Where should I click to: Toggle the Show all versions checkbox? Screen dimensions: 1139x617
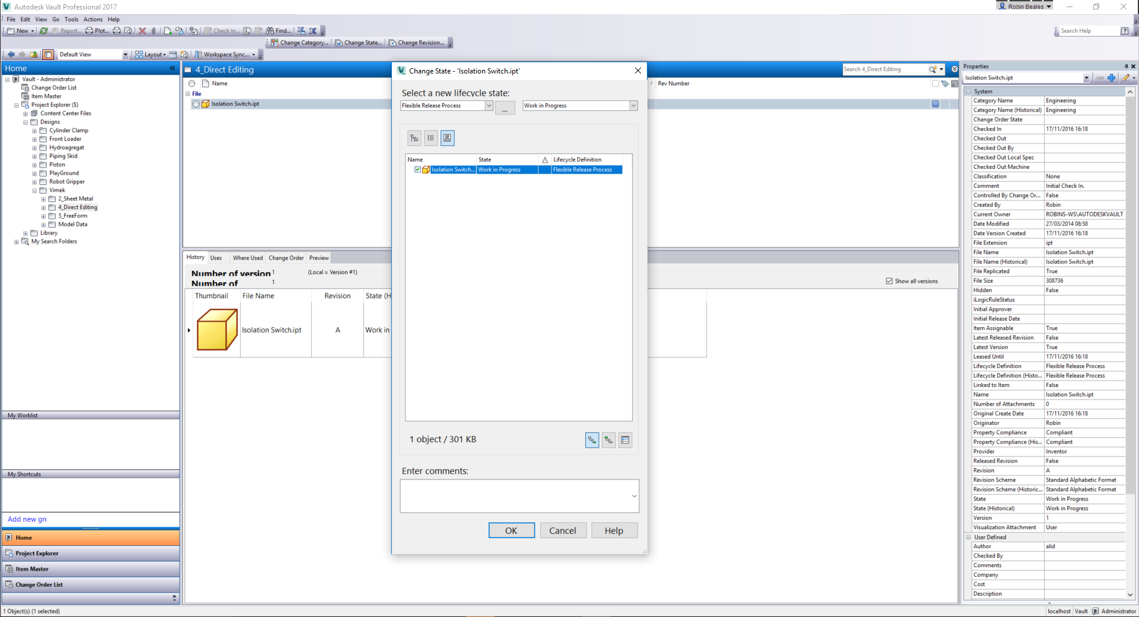[889, 281]
